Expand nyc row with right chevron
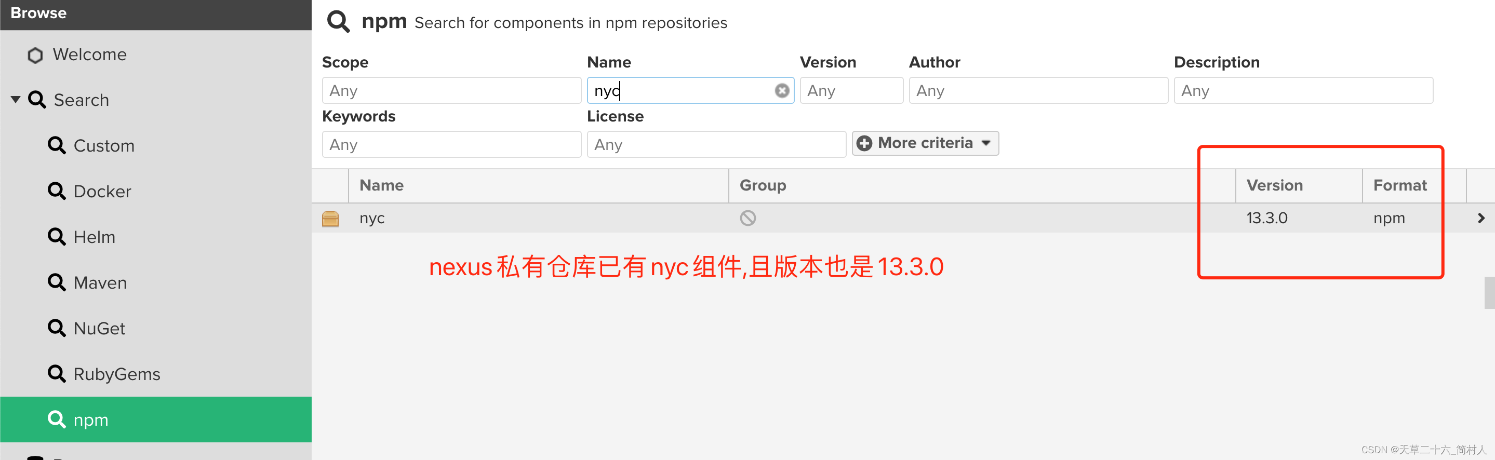Image resolution: width=1495 pixels, height=460 pixels. (1481, 218)
